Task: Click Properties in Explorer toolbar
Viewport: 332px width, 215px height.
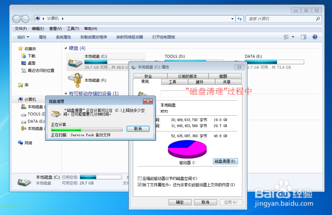Action: pos(42,37)
